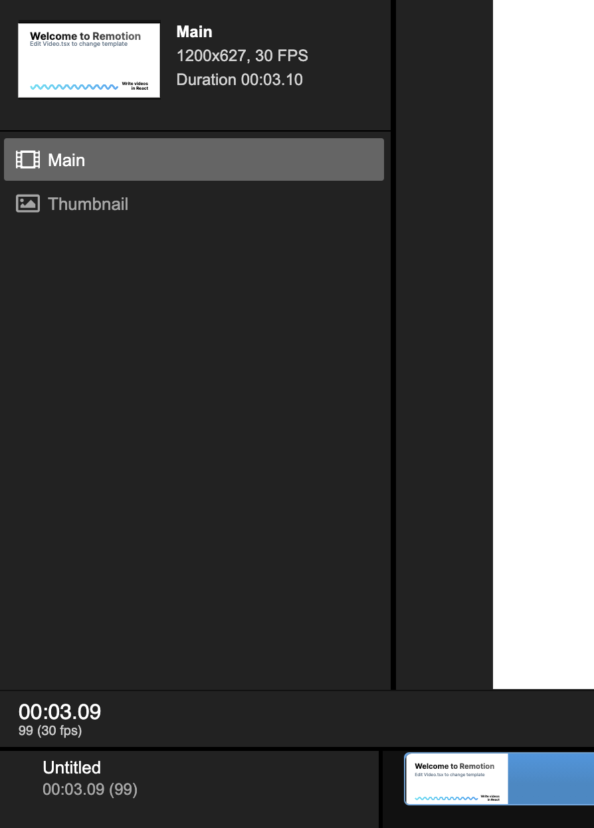Click the horizontal divider above the timecode bar

297,690
